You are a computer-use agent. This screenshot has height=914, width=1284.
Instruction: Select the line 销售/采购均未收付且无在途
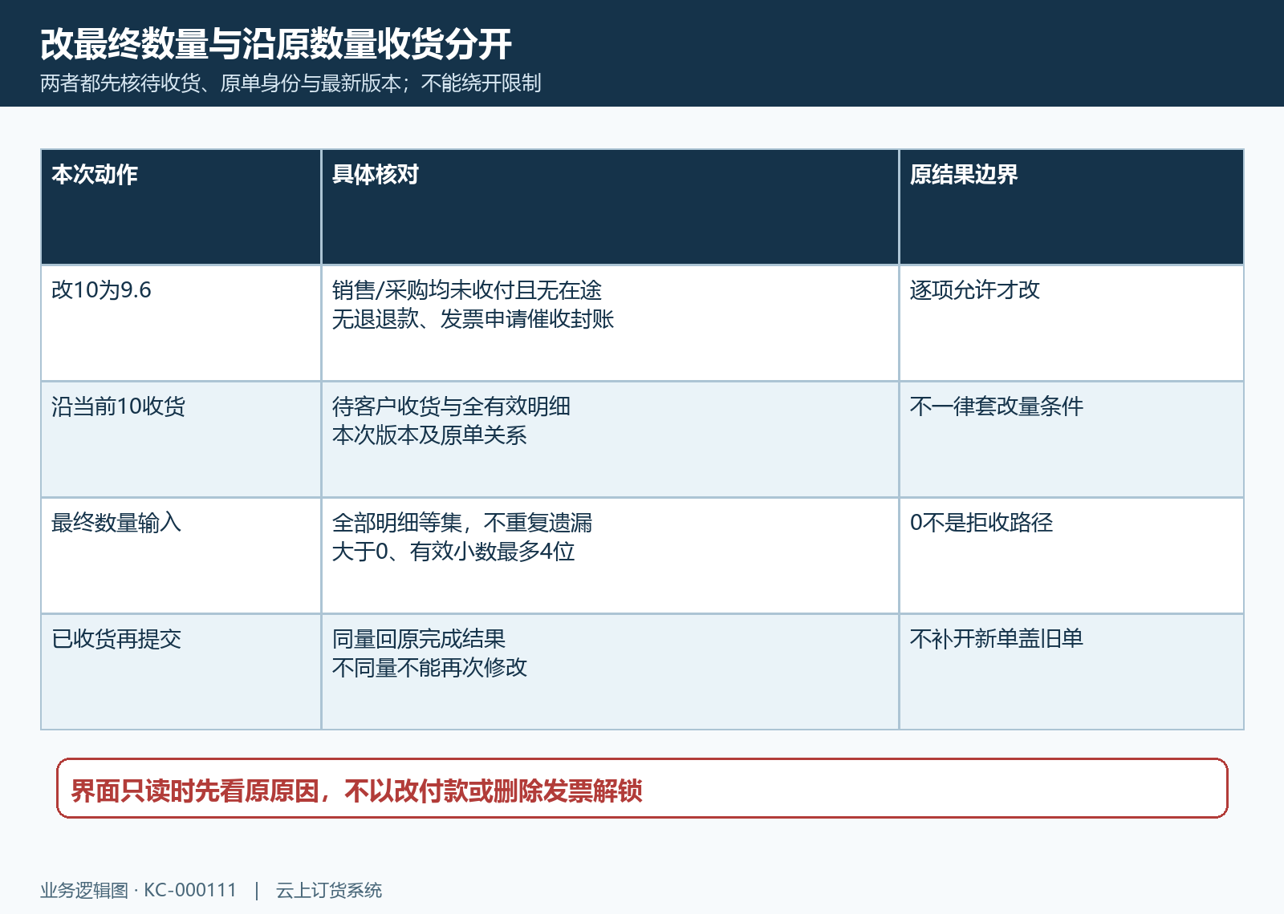pyautogui.click(x=467, y=290)
